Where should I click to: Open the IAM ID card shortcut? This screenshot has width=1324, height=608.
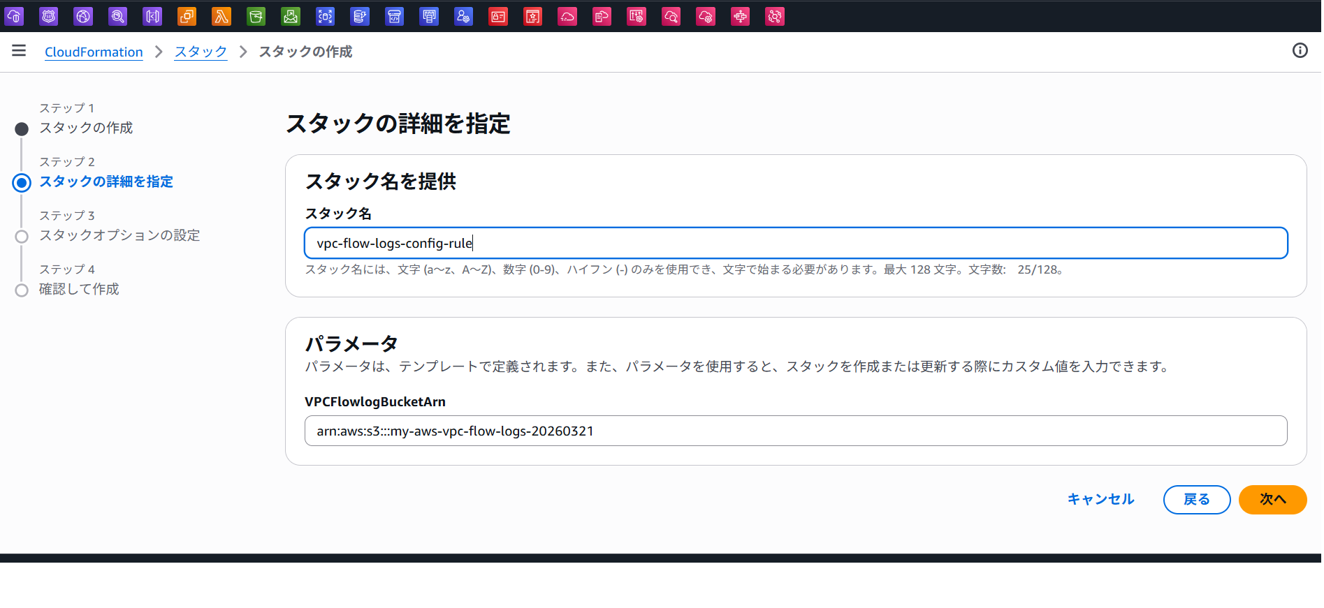tap(498, 16)
